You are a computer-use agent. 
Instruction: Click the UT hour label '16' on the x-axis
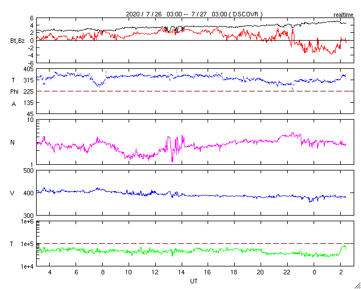click(x=208, y=272)
